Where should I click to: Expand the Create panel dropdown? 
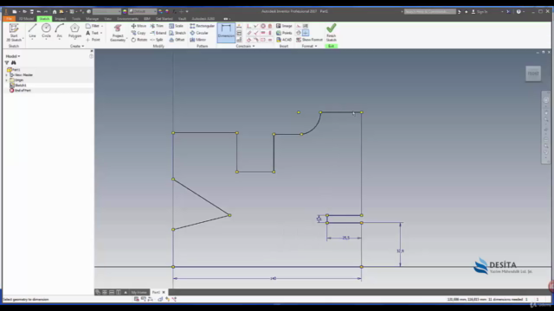(77, 46)
